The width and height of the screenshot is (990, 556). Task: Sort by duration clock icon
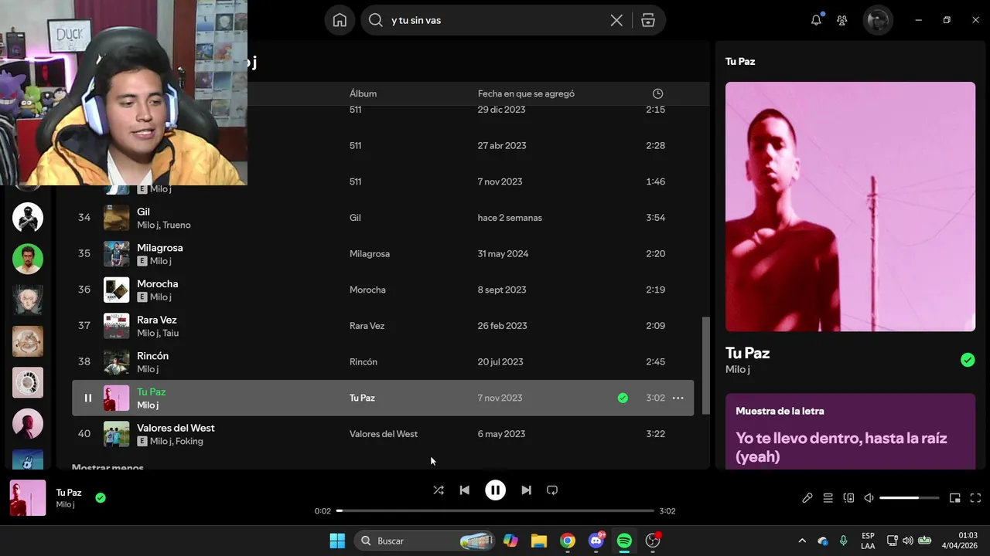tap(657, 93)
